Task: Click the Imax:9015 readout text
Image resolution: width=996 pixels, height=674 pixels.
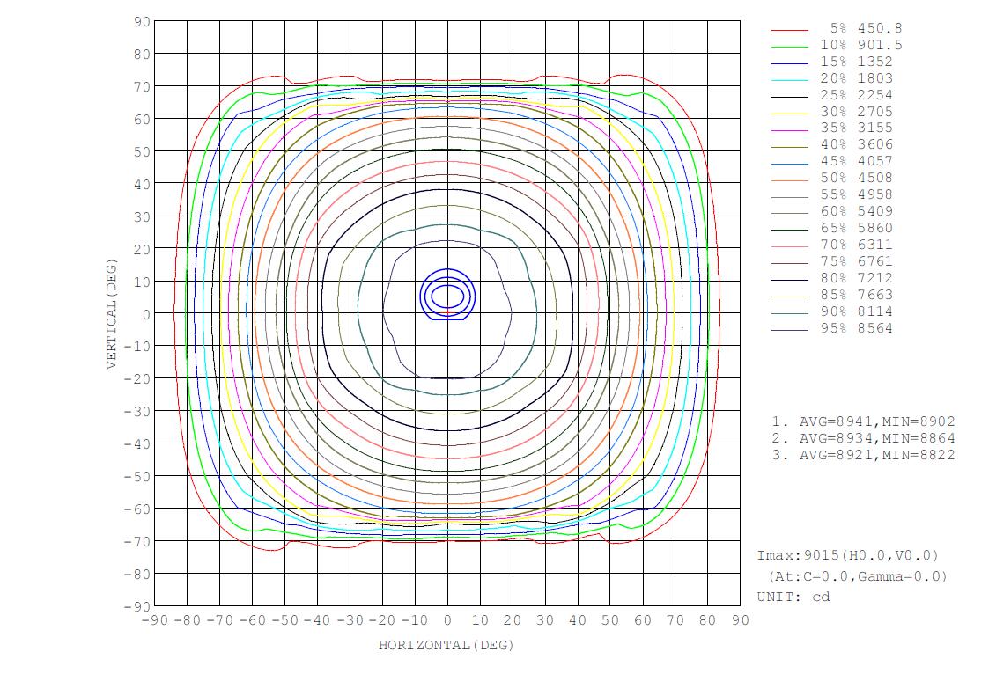Action: click(848, 556)
